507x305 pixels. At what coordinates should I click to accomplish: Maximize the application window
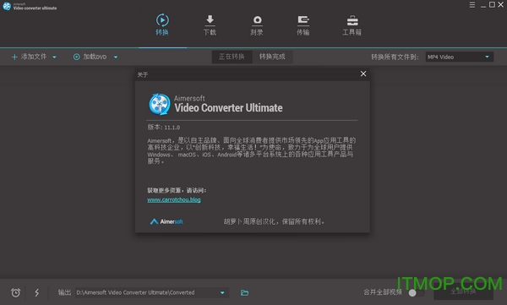tap(492, 4)
